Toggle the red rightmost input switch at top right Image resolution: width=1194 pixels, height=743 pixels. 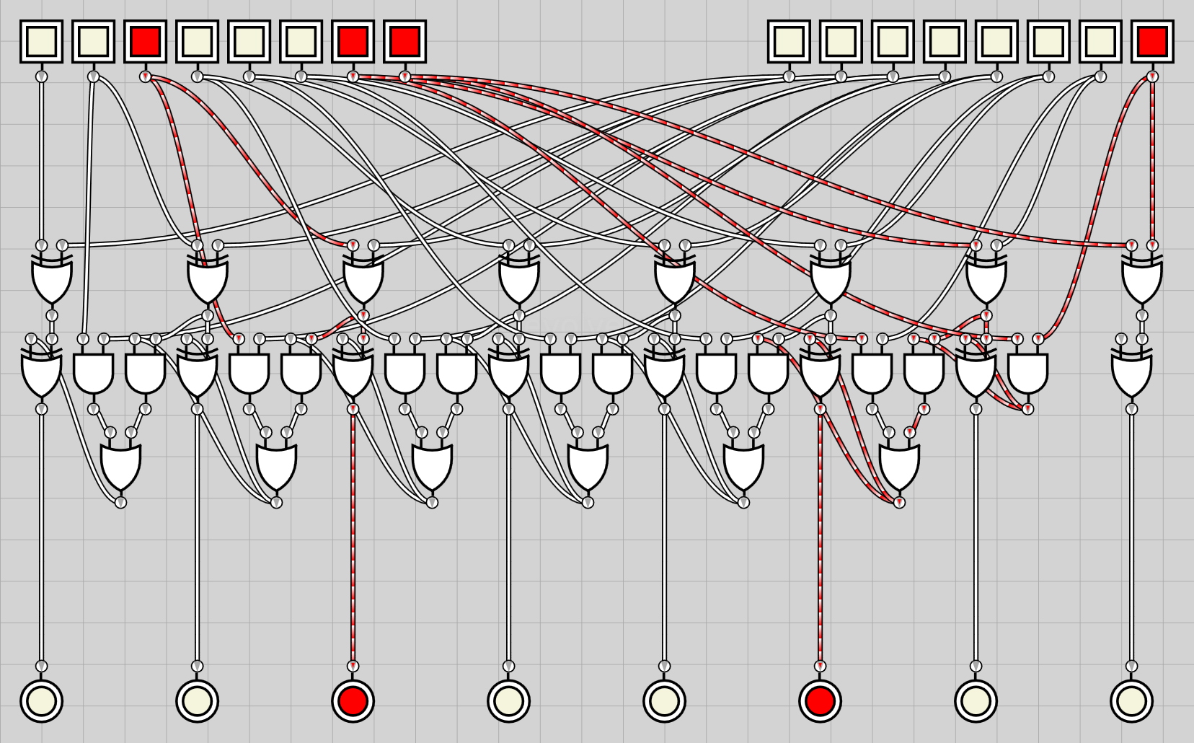[x=1151, y=42]
